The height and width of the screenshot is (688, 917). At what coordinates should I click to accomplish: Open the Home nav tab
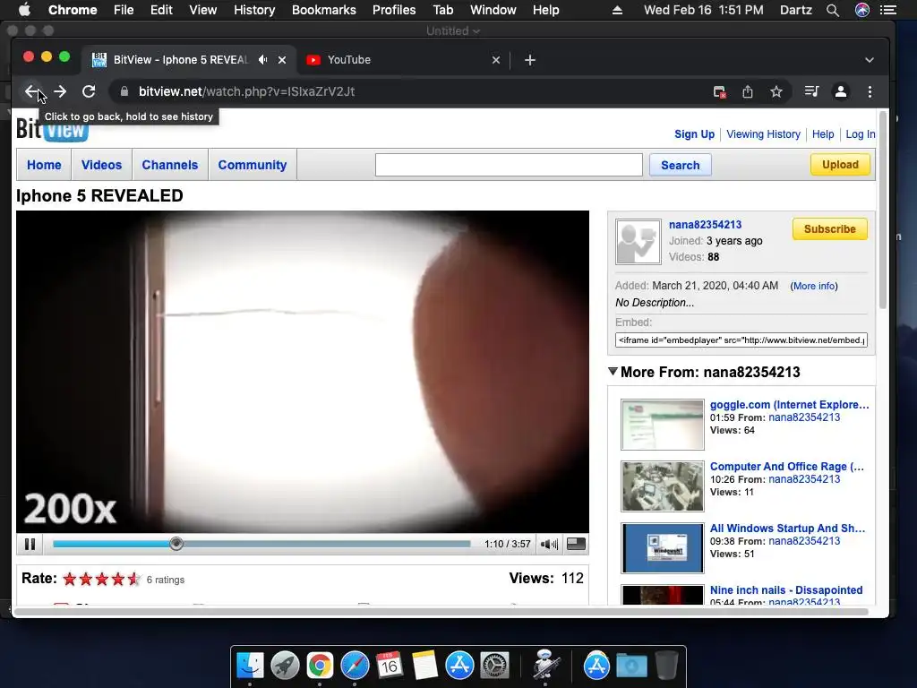[x=44, y=165]
